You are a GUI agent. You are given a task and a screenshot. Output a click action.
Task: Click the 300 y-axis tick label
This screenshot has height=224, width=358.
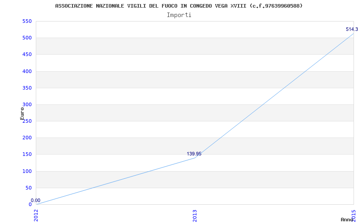[27, 105]
